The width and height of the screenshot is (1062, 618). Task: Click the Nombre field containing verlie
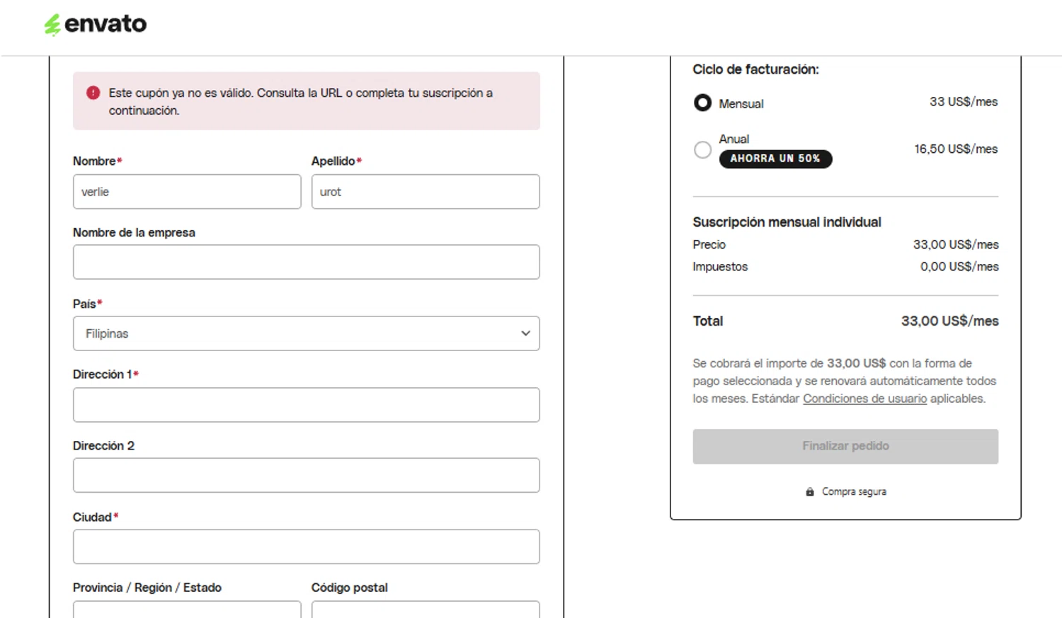pos(187,192)
